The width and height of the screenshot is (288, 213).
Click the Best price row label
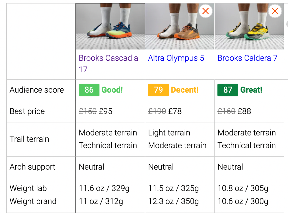(x=27, y=111)
